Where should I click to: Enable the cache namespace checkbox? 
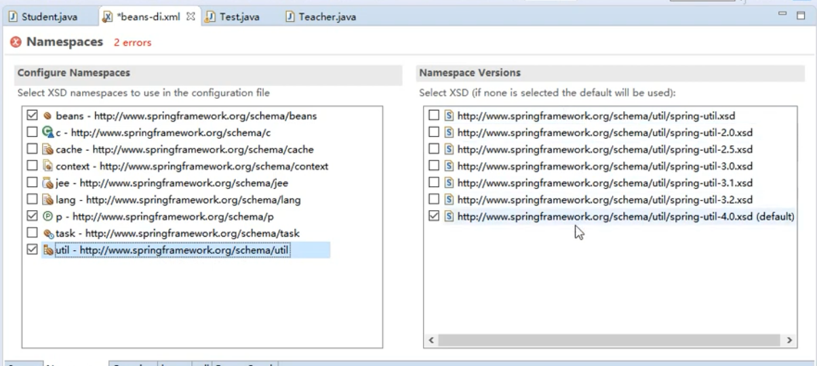pyautogui.click(x=32, y=149)
